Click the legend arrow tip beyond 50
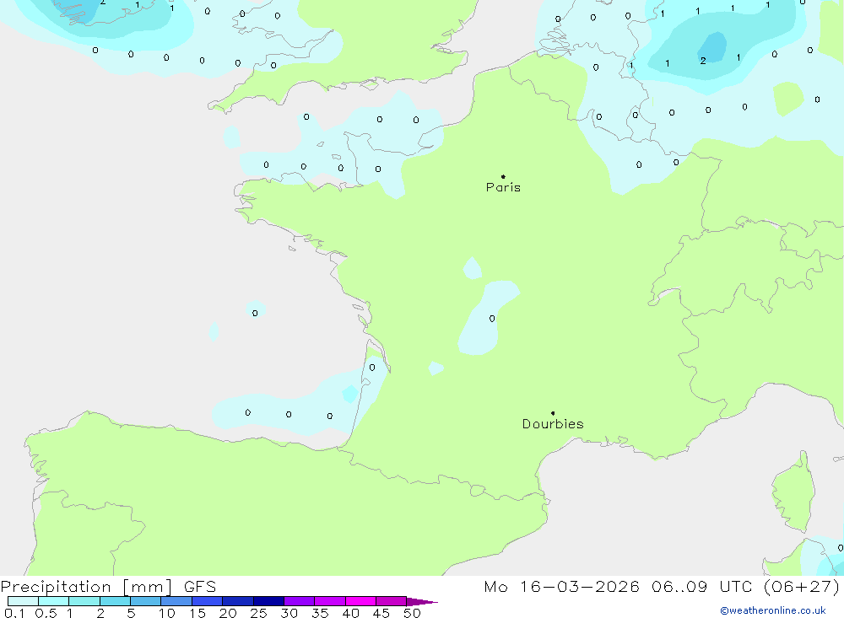The height and width of the screenshot is (618, 844). coord(423,602)
